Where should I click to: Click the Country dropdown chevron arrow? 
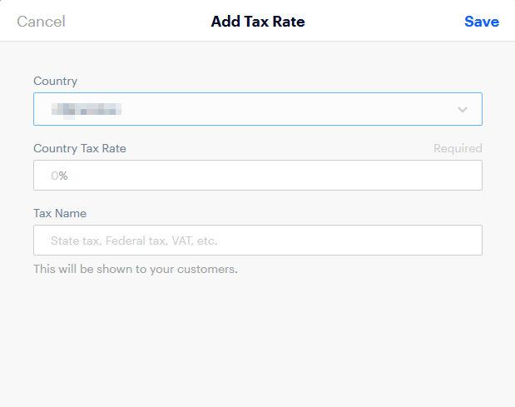tap(463, 109)
